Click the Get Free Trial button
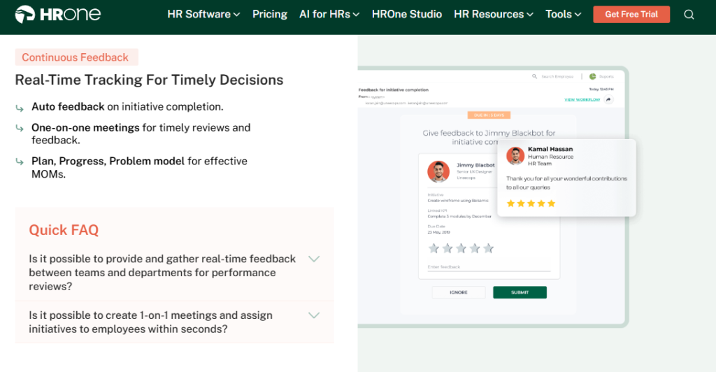The height and width of the screenshot is (372, 716). 631,14
